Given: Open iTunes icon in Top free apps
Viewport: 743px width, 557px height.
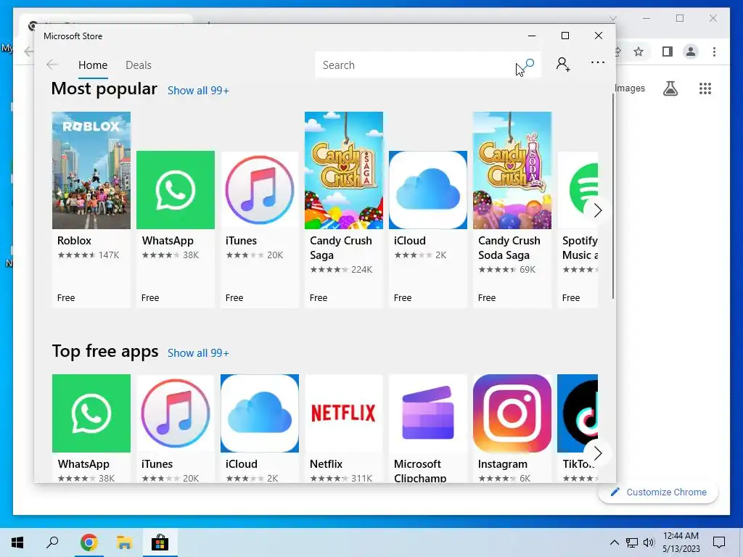Looking at the screenshot, I should [x=176, y=413].
